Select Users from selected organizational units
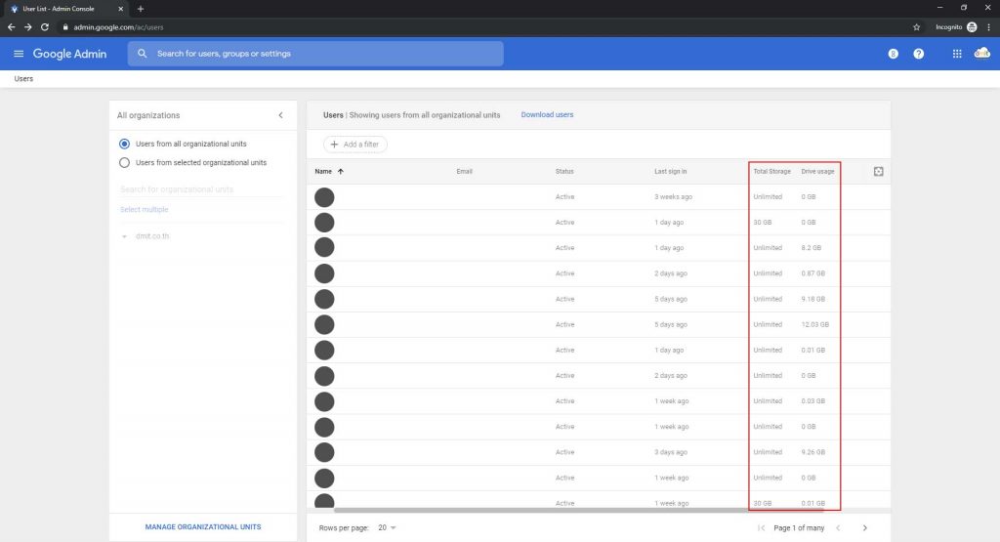The width and height of the screenshot is (1000, 542). [124, 162]
